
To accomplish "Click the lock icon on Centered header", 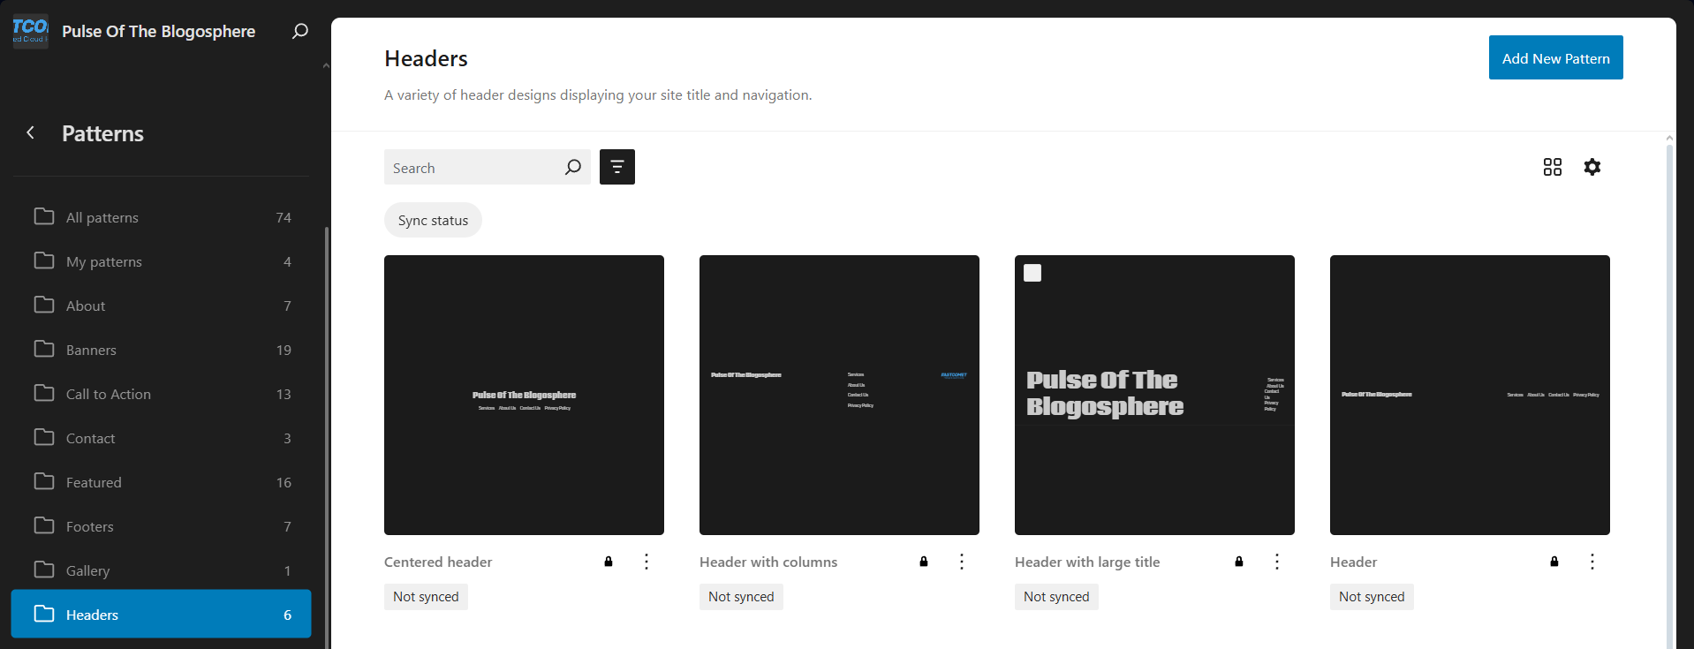I will pos(609,562).
